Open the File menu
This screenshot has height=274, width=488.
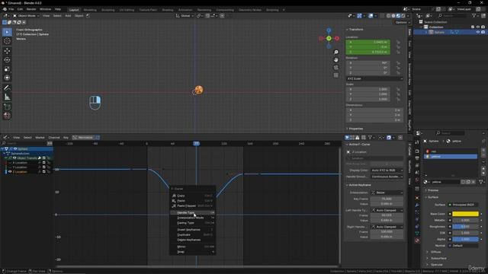click(11, 9)
